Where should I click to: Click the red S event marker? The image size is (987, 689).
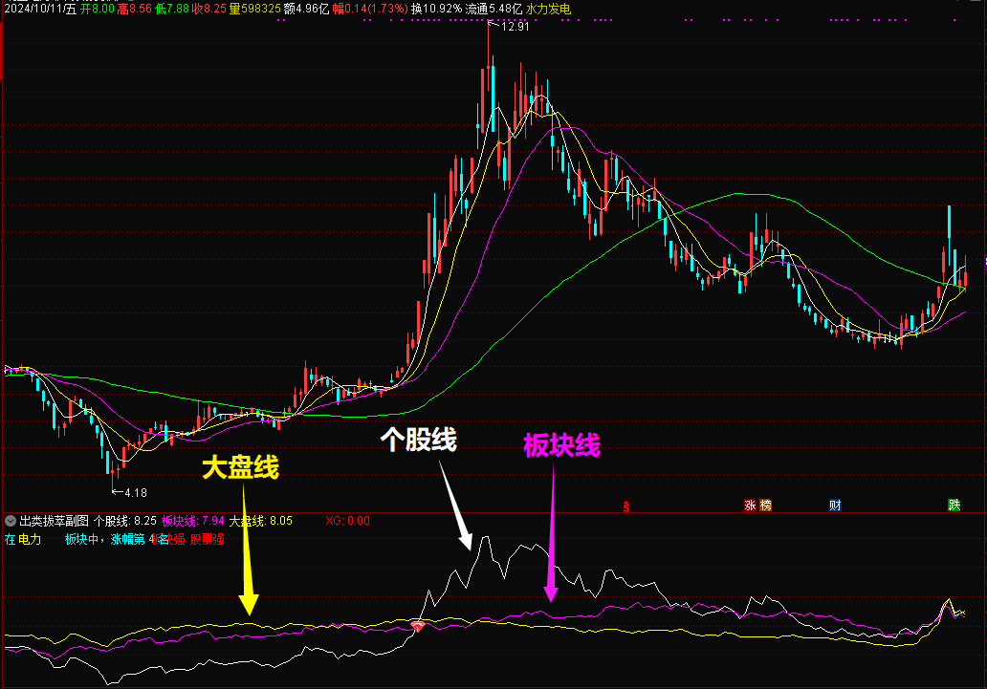(626, 506)
